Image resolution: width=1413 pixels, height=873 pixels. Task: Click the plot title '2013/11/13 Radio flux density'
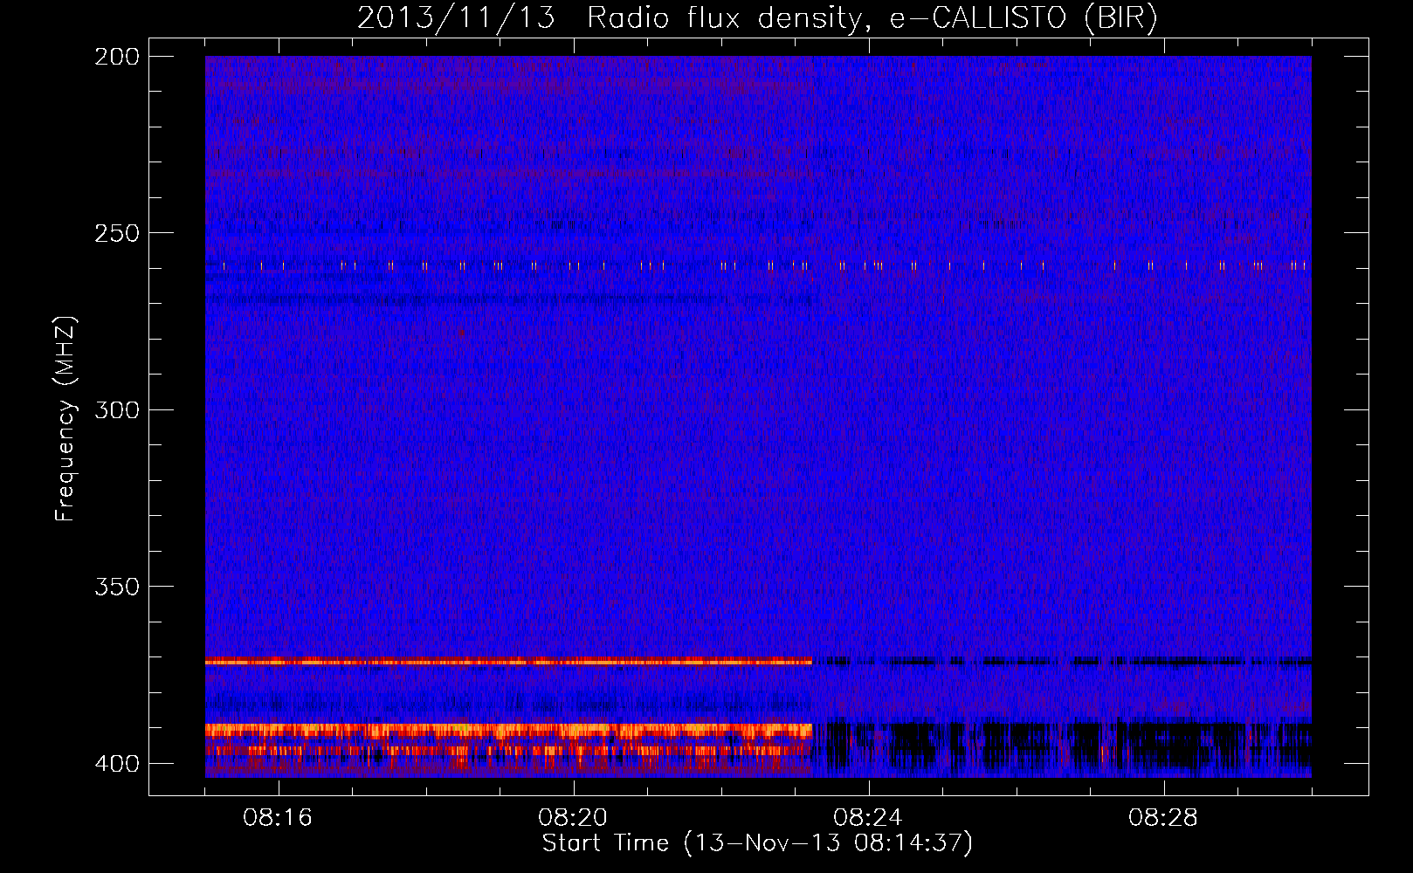coord(757,18)
